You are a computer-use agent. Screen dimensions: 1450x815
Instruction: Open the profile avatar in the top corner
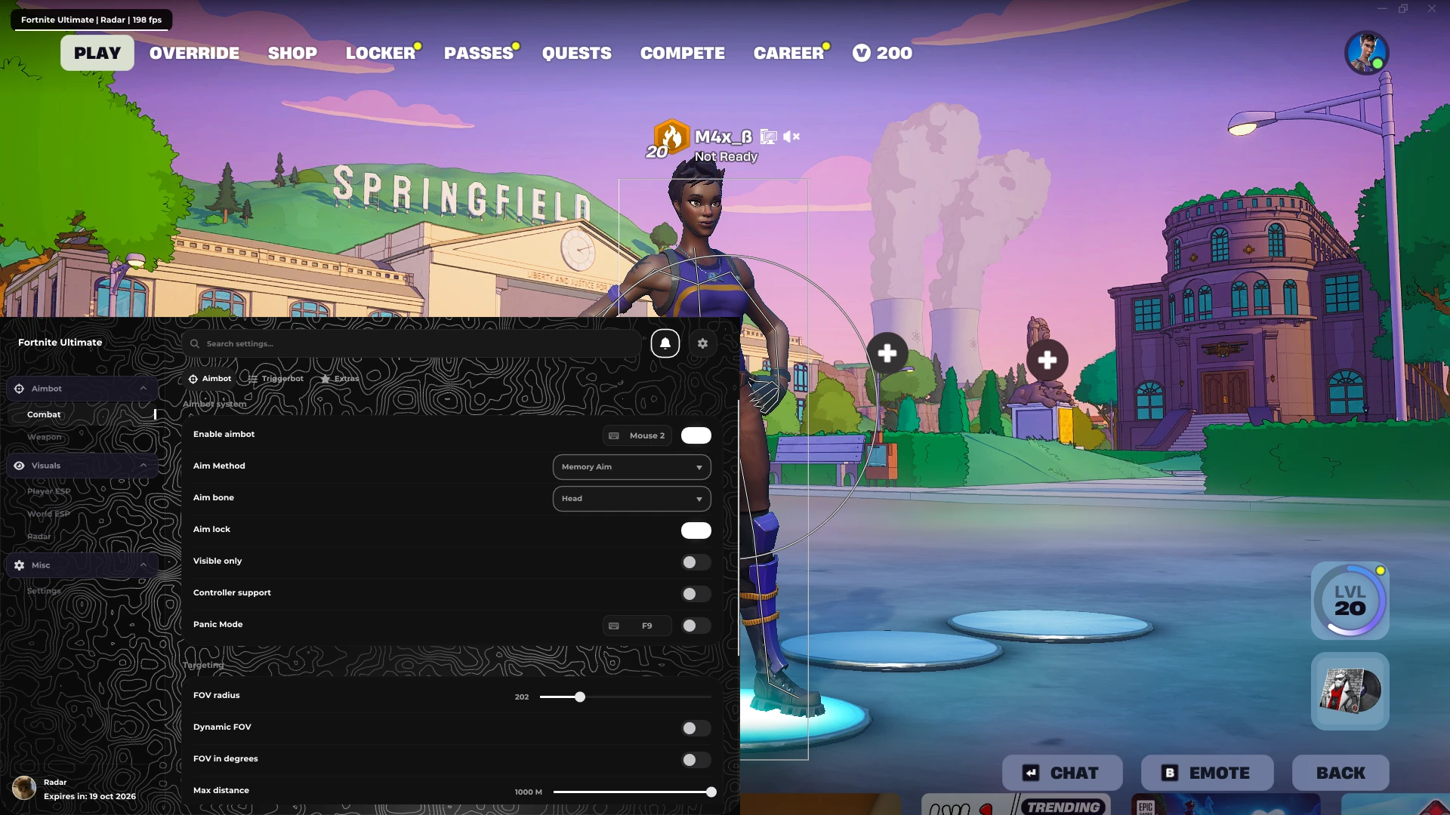pyautogui.click(x=1367, y=53)
